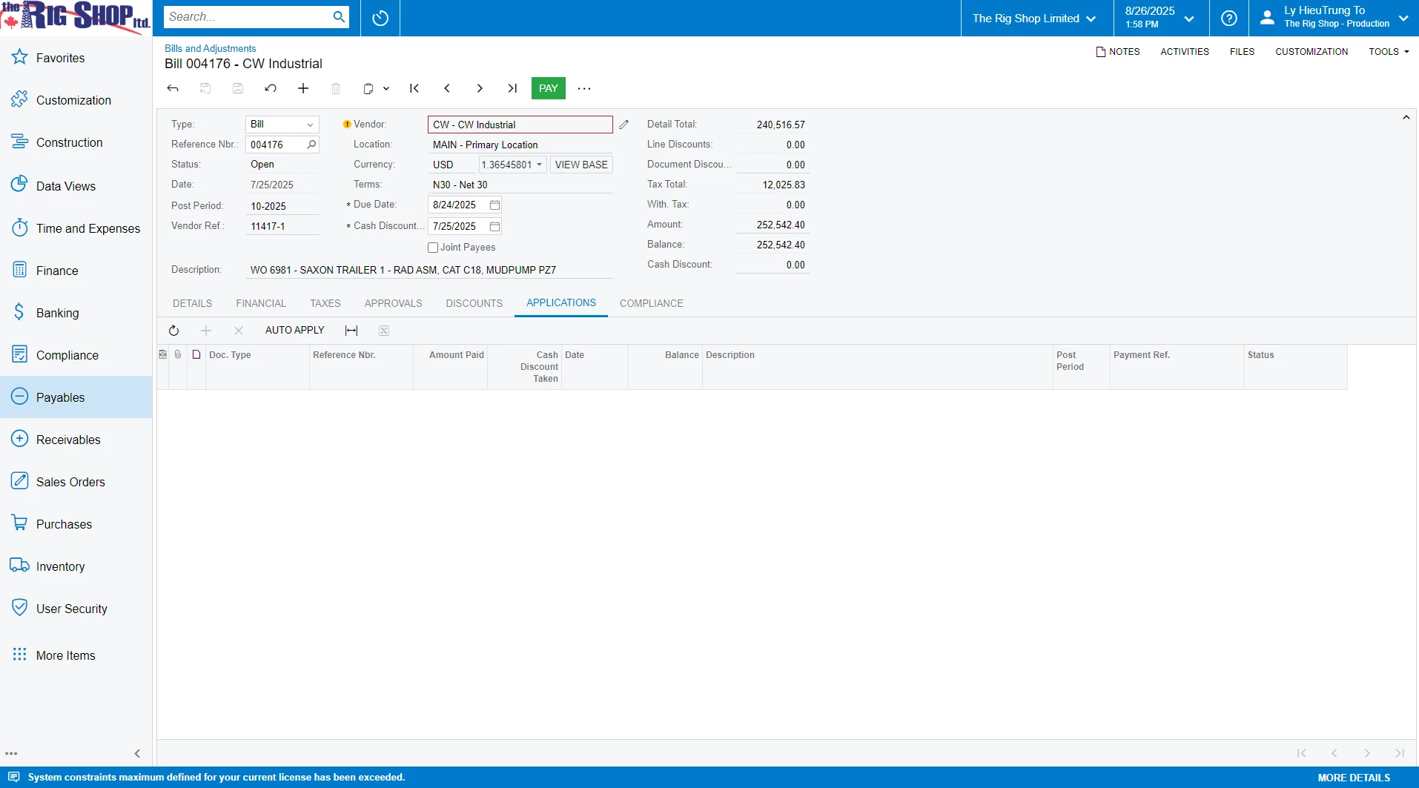Go to next record
This screenshot has width=1419, height=788.
point(480,88)
